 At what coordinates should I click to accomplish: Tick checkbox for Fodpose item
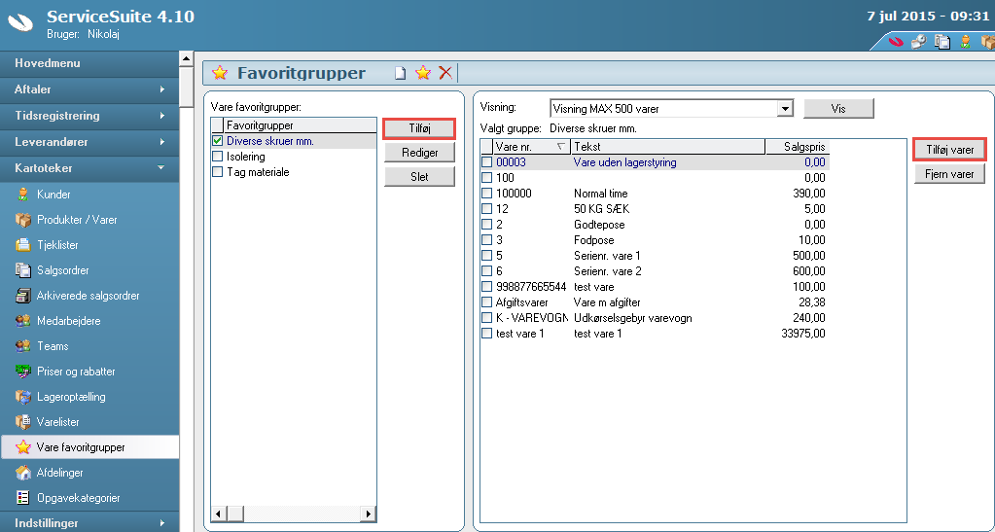(x=486, y=240)
